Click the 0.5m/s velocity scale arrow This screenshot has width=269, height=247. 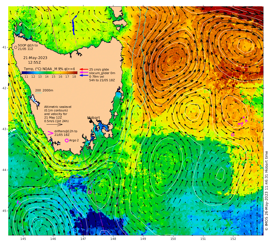pos(54,125)
